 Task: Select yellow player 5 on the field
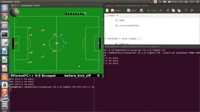[42, 30]
